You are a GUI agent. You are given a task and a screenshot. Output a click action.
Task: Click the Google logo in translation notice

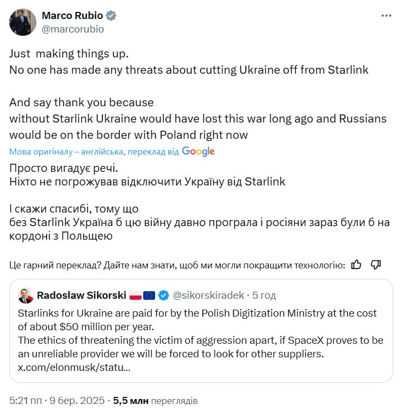tap(198, 152)
